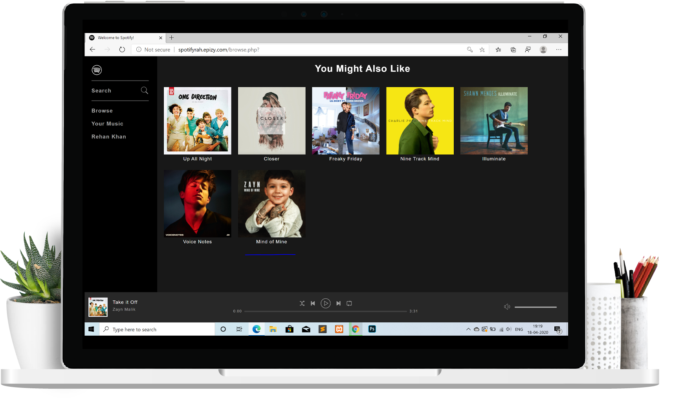This screenshot has height=406, width=684.
Task: Add page to favorites star icon
Action: (x=482, y=50)
